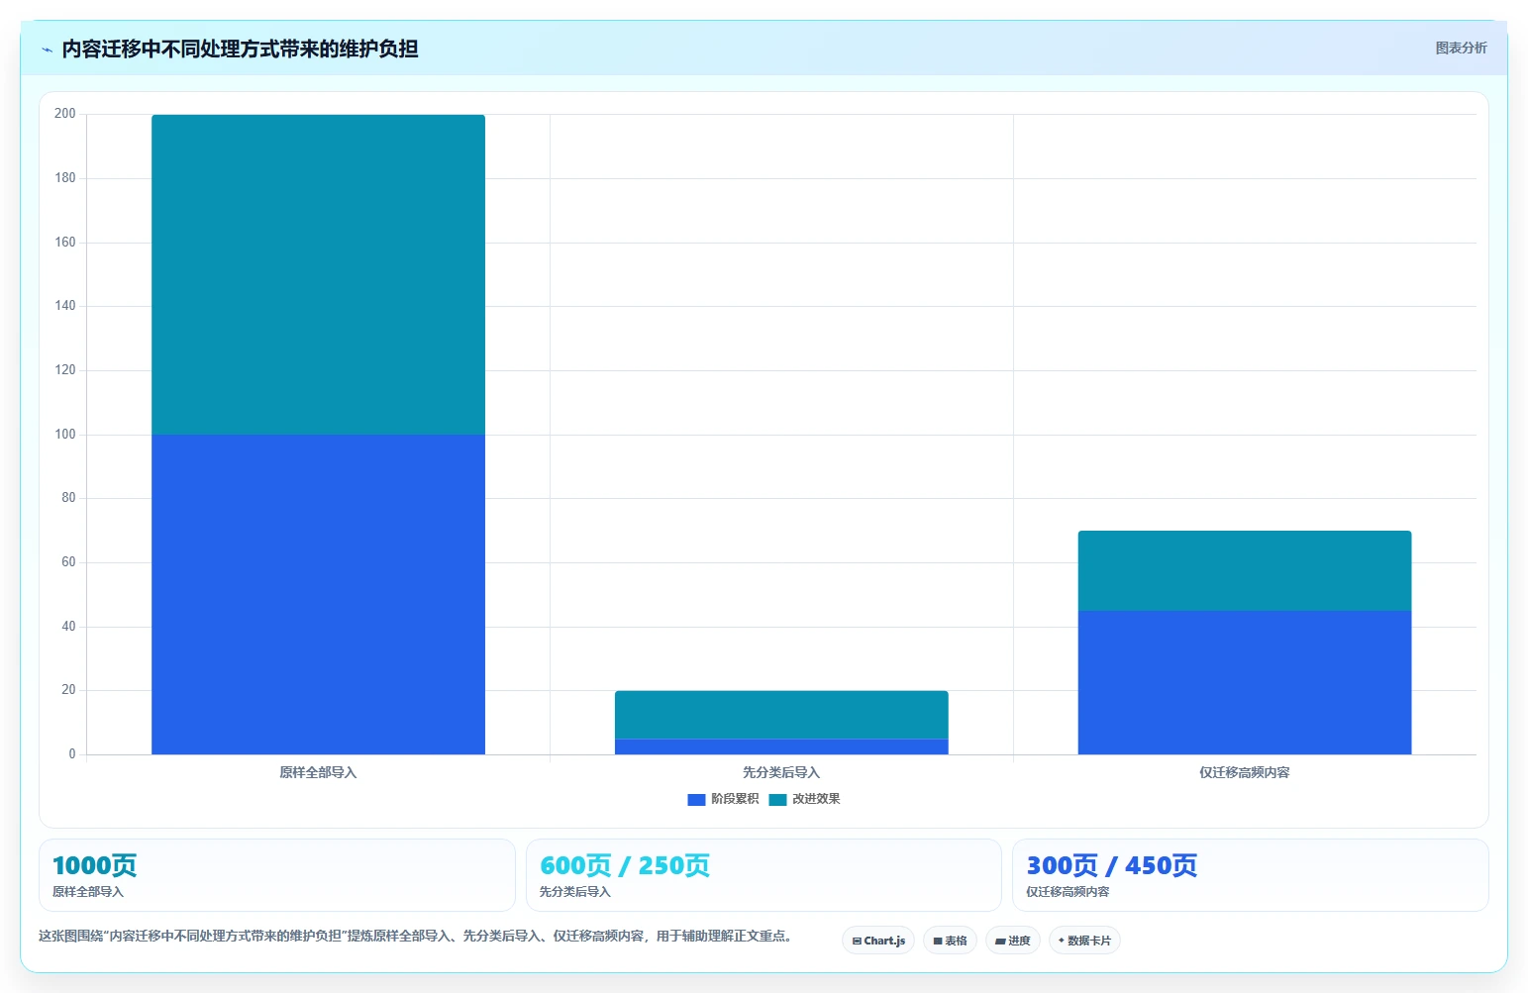Image resolution: width=1528 pixels, height=993 pixels.
Task: Click the description sentence below the cards
Action: click(x=416, y=936)
